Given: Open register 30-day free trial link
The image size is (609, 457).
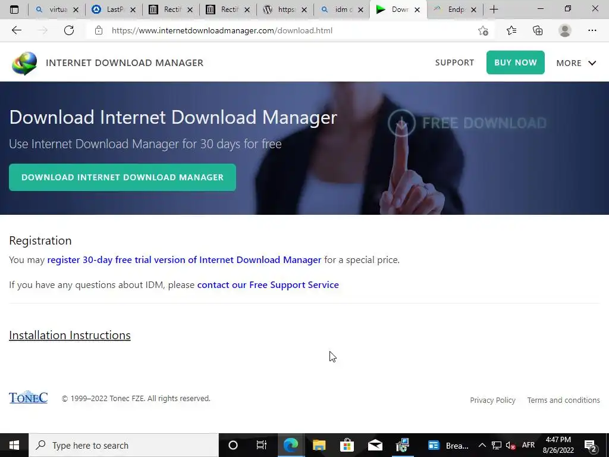Looking at the screenshot, I should tap(184, 259).
